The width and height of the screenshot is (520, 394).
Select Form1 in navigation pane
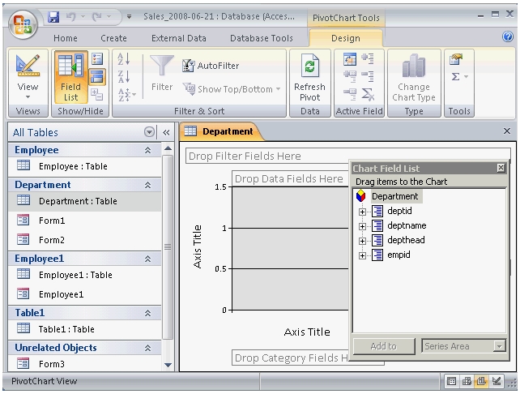point(85,221)
